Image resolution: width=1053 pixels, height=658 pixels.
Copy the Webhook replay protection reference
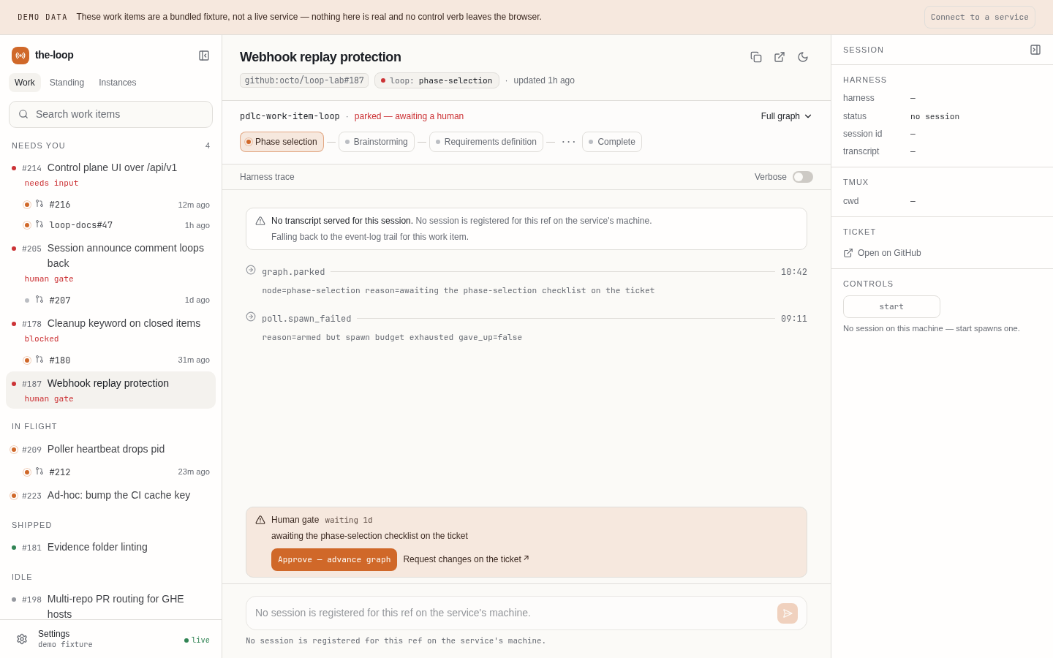point(756,57)
